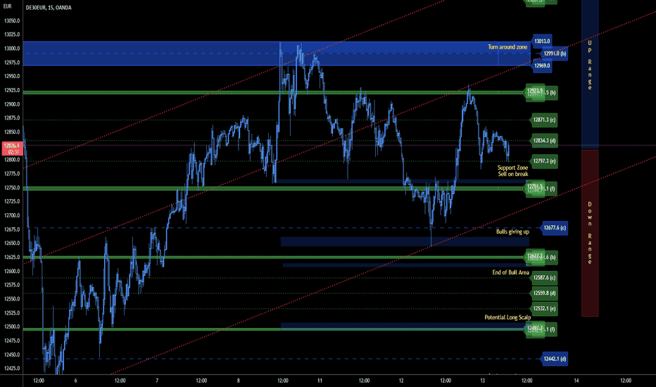Image resolution: width=656 pixels, height=387 pixels.
Task: Select the 12587.6 (c) green level tag
Action: coord(544,278)
